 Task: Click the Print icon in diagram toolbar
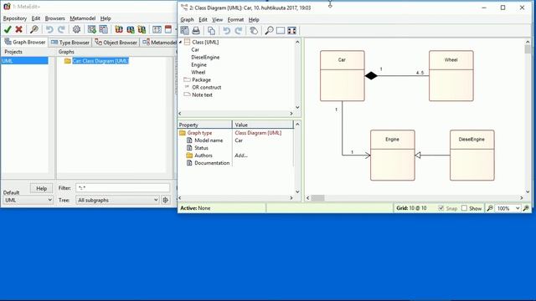[x=196, y=31]
